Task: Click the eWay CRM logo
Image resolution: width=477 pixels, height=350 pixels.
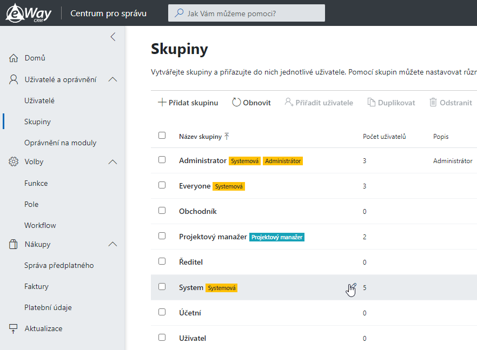Action: [29, 13]
